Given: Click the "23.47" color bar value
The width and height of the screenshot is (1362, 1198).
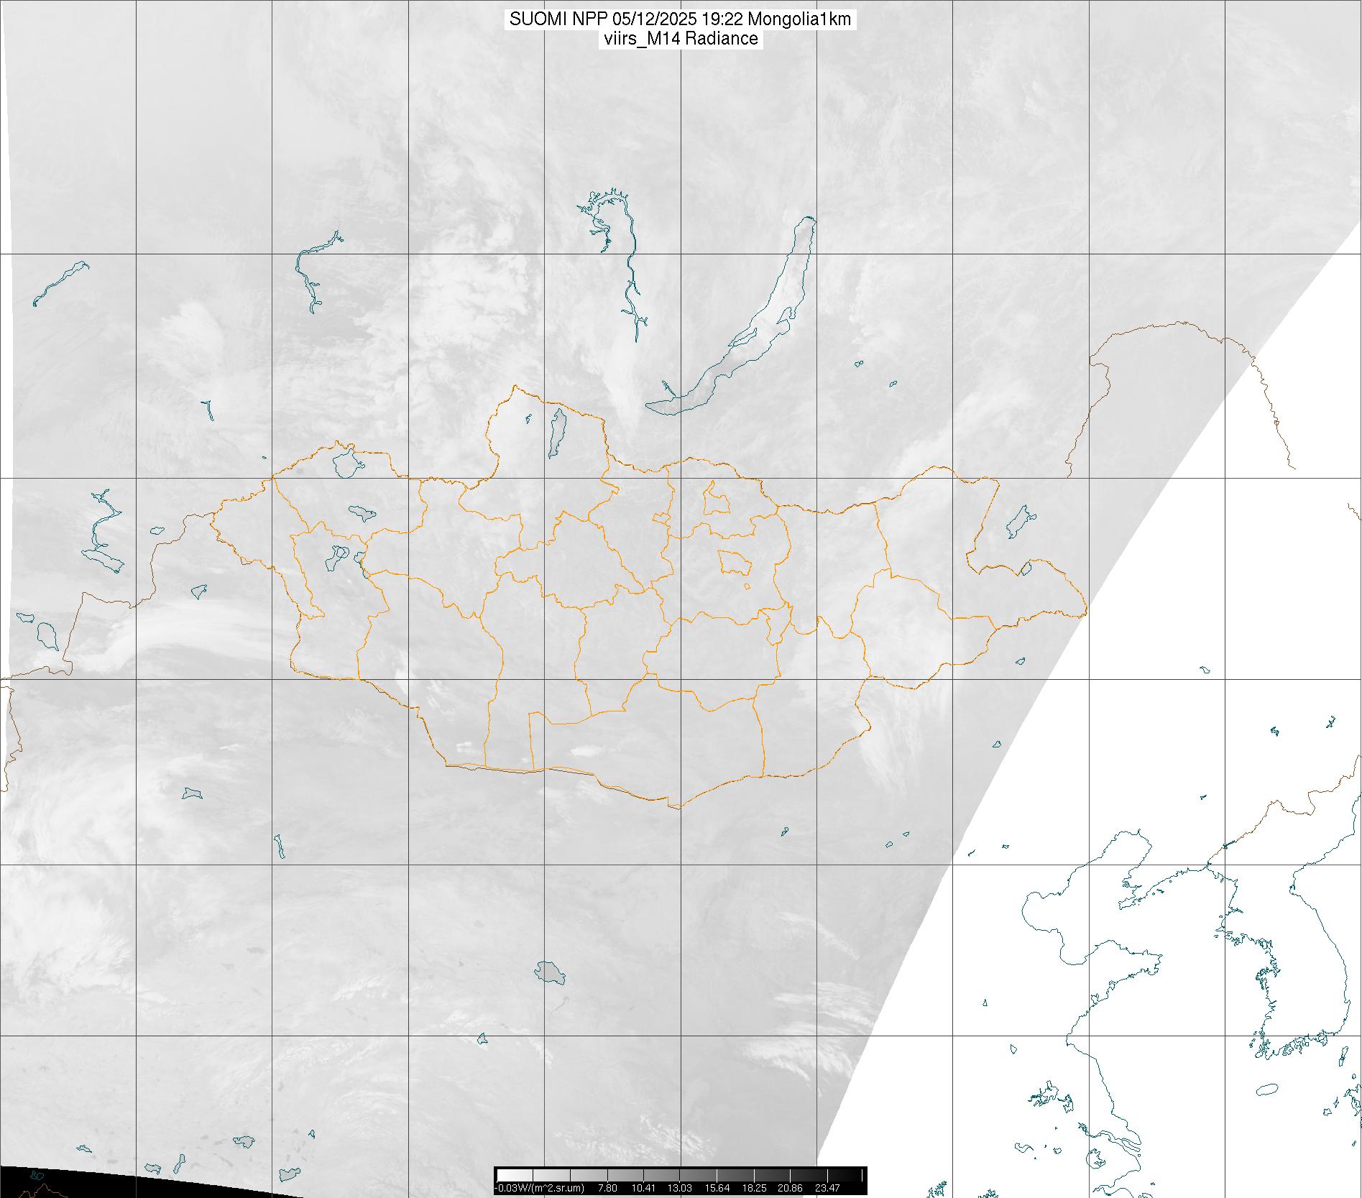Looking at the screenshot, I should click(x=827, y=1188).
